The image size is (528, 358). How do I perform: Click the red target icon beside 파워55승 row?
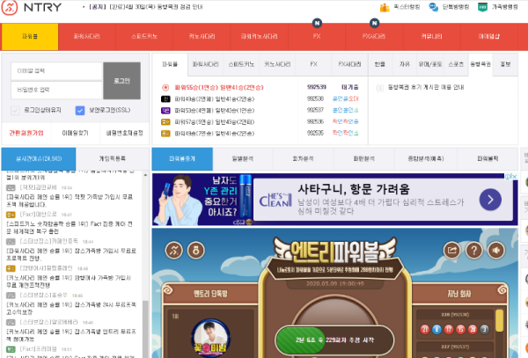pos(165,87)
